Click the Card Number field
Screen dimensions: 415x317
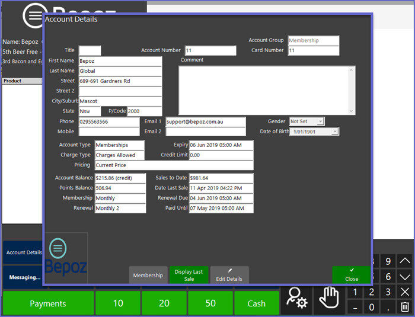(x=314, y=50)
